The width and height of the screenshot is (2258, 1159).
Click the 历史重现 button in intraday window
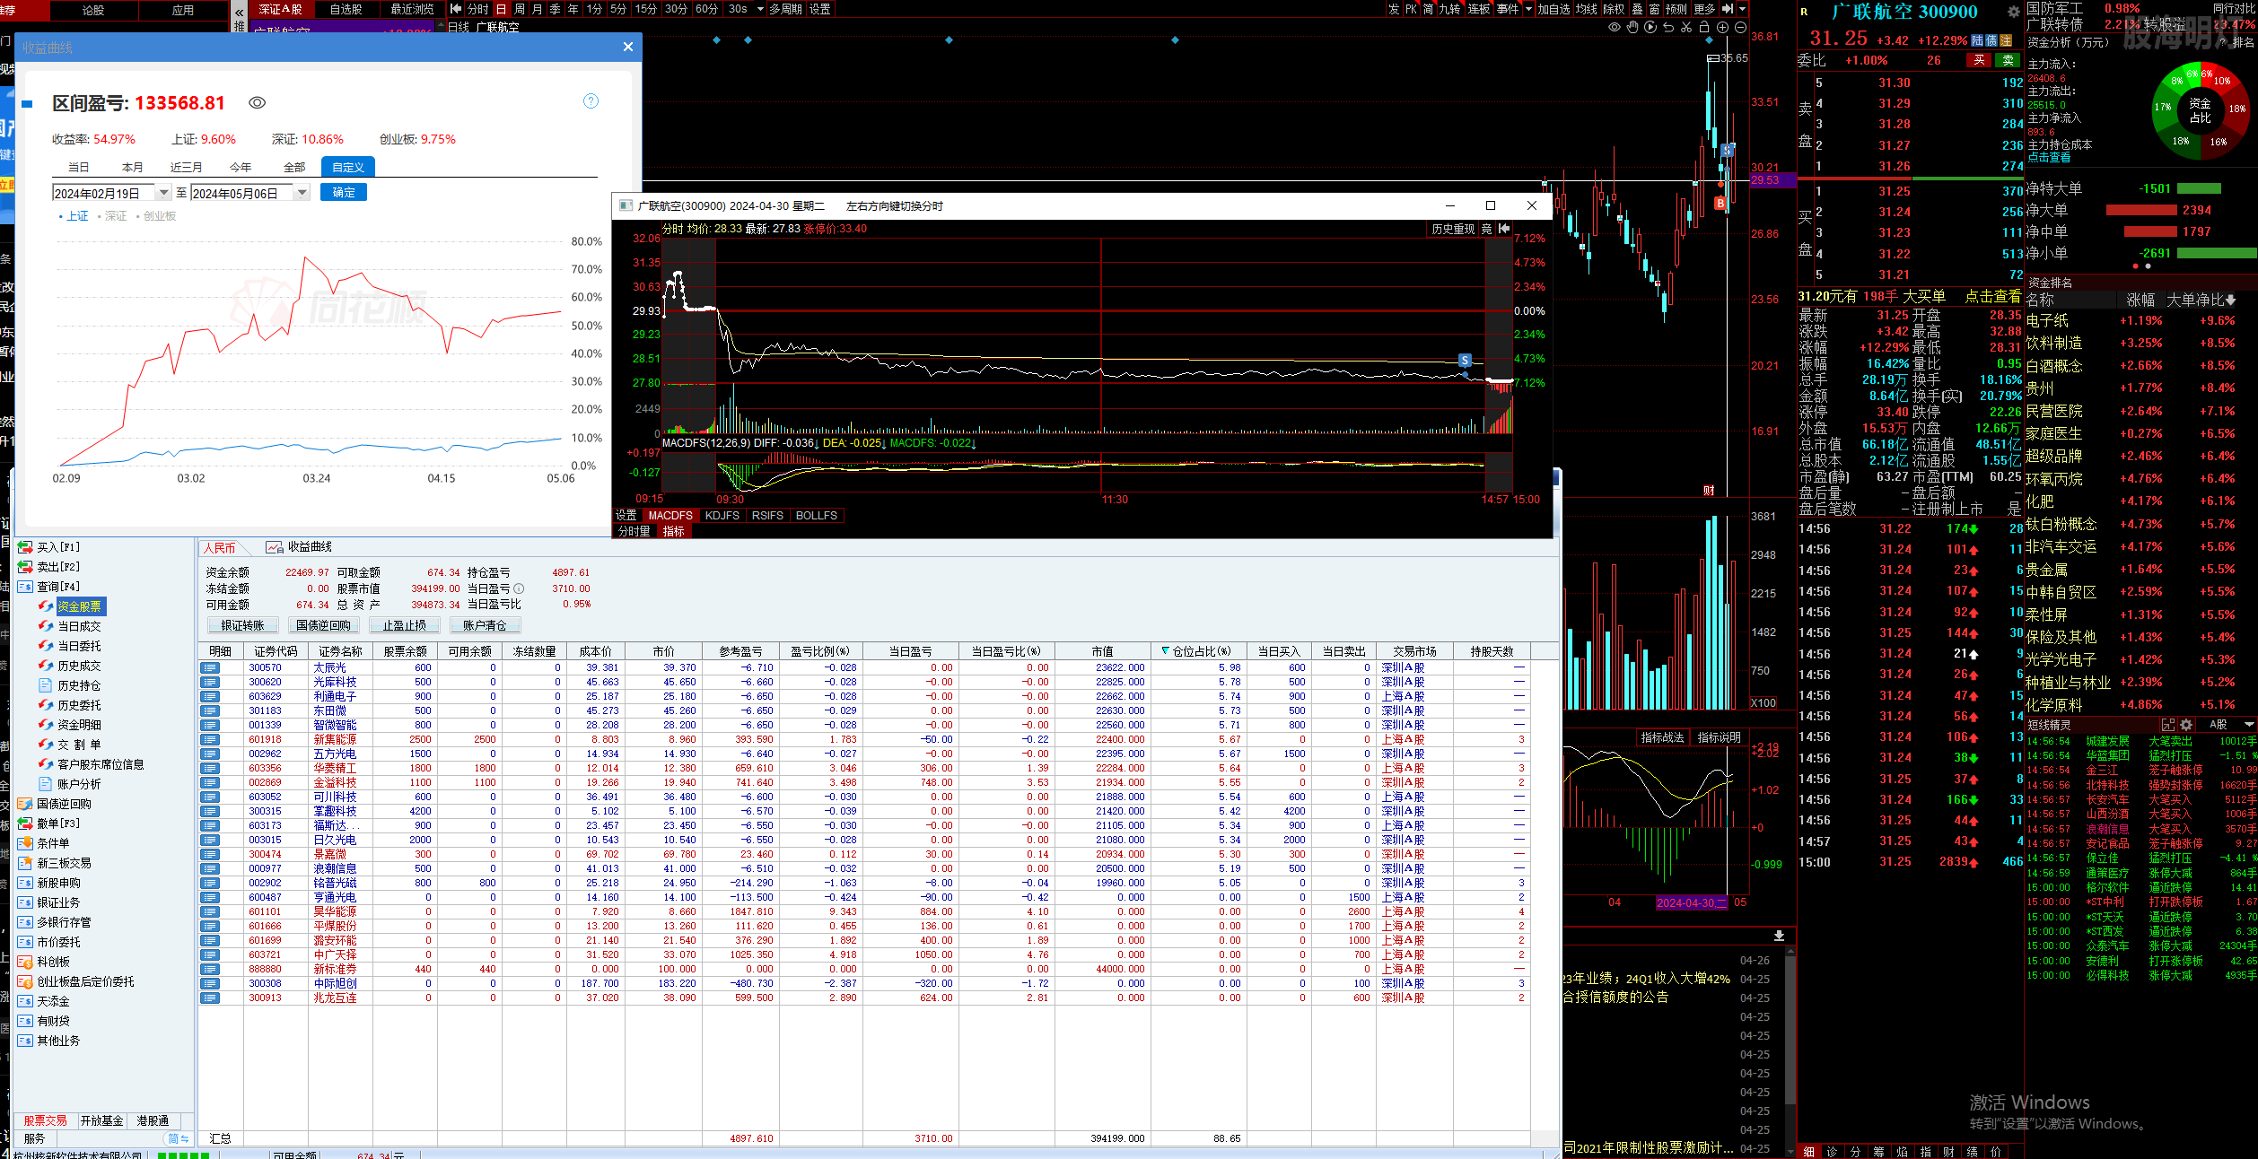coord(1453,229)
